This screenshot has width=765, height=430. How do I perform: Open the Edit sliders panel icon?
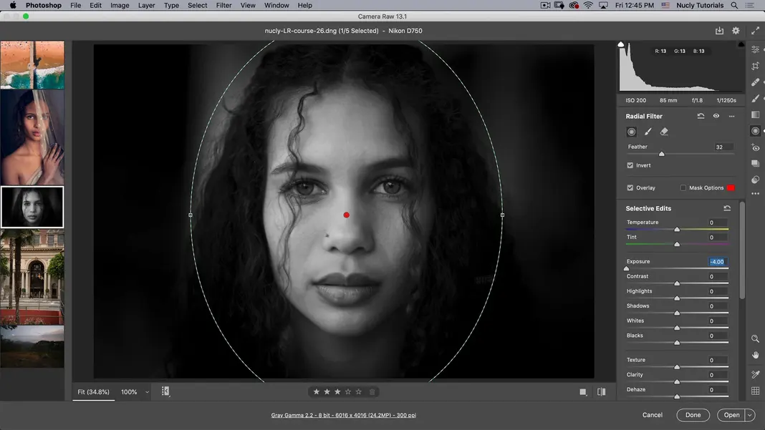pos(755,50)
